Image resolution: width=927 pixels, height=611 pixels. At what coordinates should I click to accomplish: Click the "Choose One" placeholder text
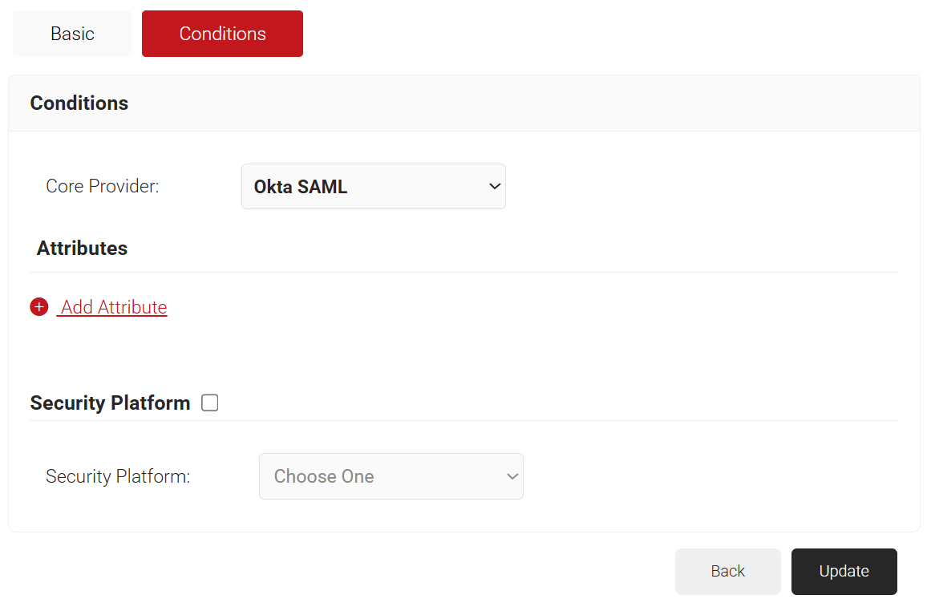coord(324,476)
